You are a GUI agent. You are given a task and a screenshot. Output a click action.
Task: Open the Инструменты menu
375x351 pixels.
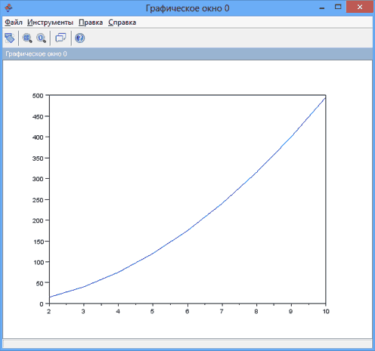pos(50,23)
